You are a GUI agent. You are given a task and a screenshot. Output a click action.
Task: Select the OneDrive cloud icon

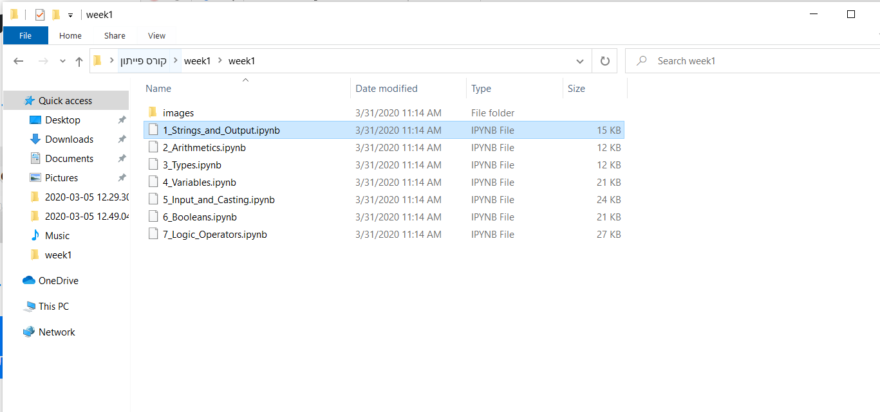29,280
